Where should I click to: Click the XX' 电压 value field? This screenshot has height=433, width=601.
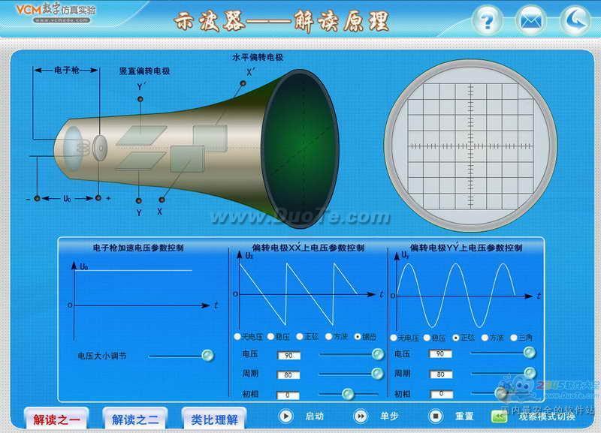click(288, 355)
